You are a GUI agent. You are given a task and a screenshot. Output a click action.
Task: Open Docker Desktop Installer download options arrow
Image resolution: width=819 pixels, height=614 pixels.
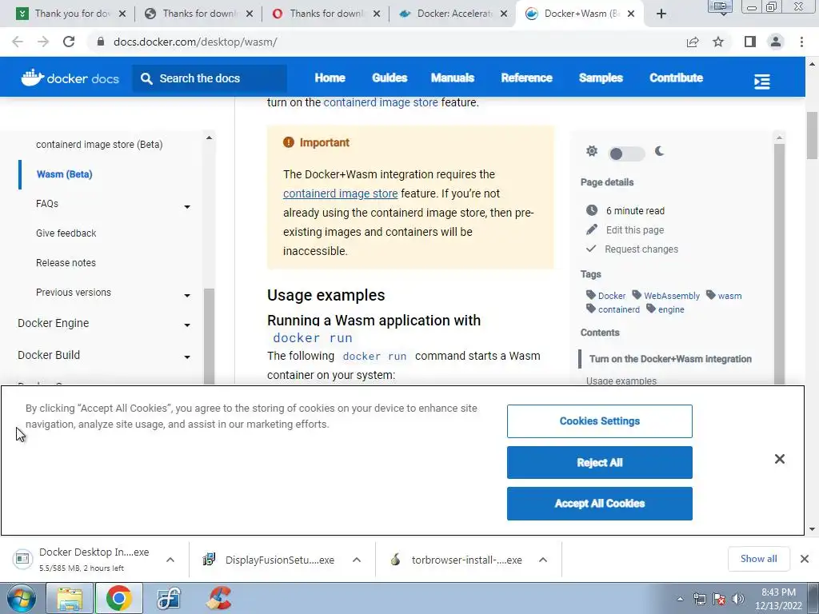(x=170, y=560)
